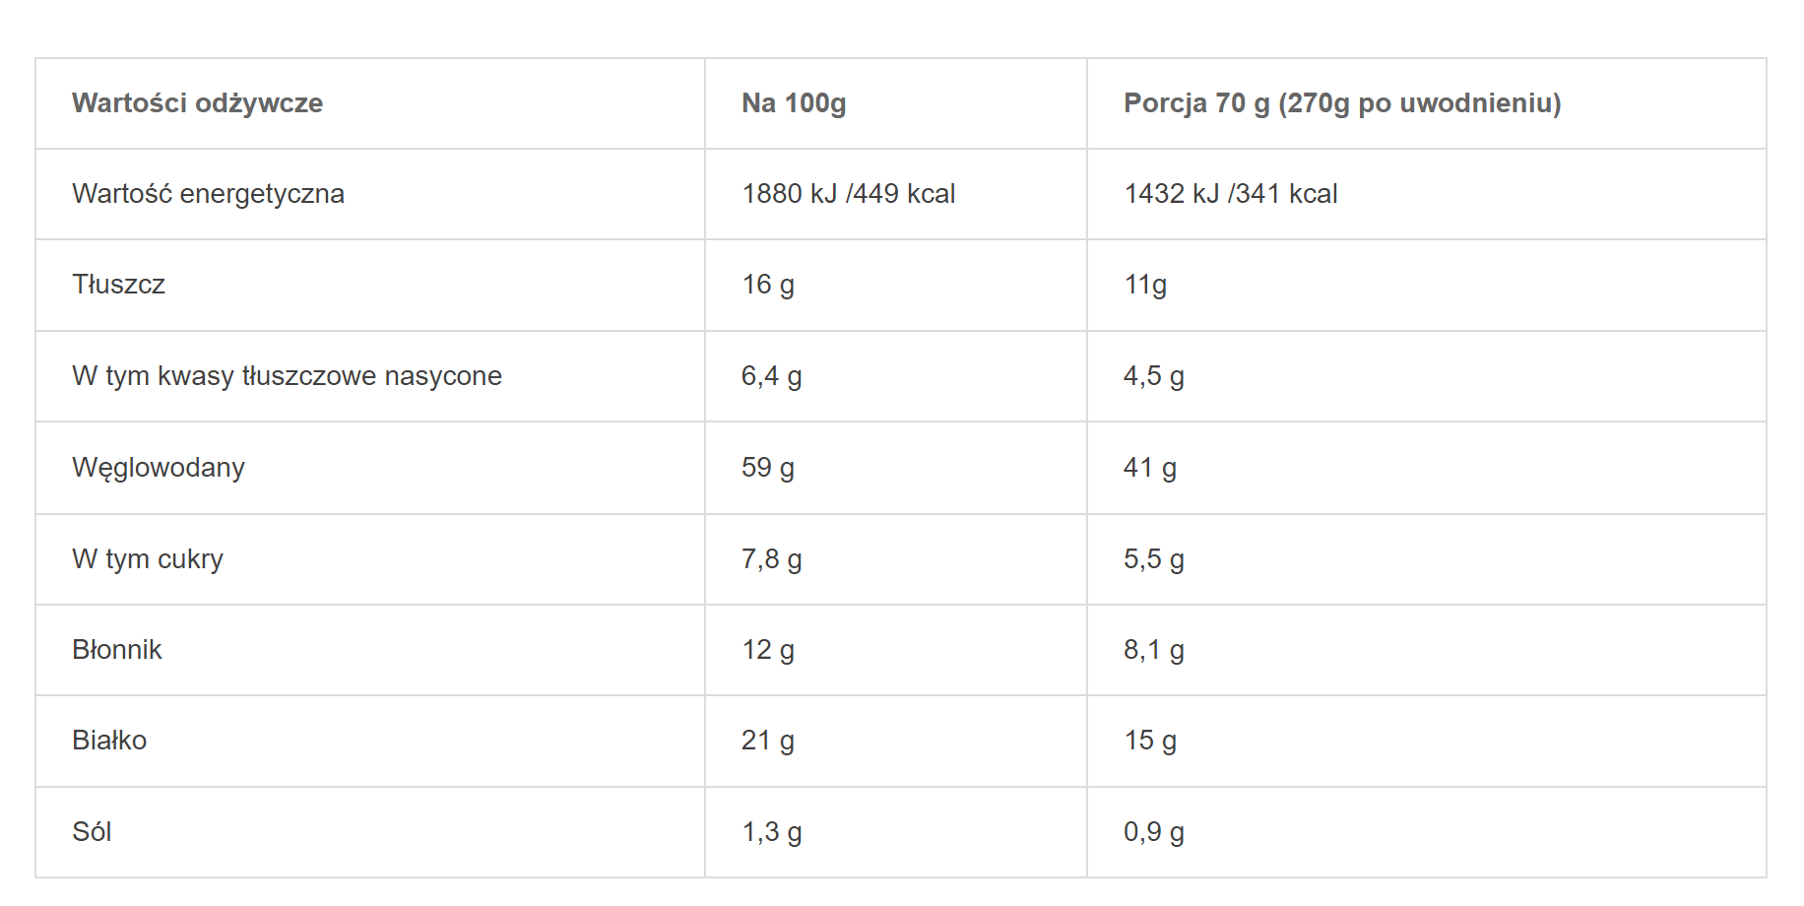Screen dimensions: 1804x906
Task: Click the "Węglowodany" row label
Action: pos(158,468)
